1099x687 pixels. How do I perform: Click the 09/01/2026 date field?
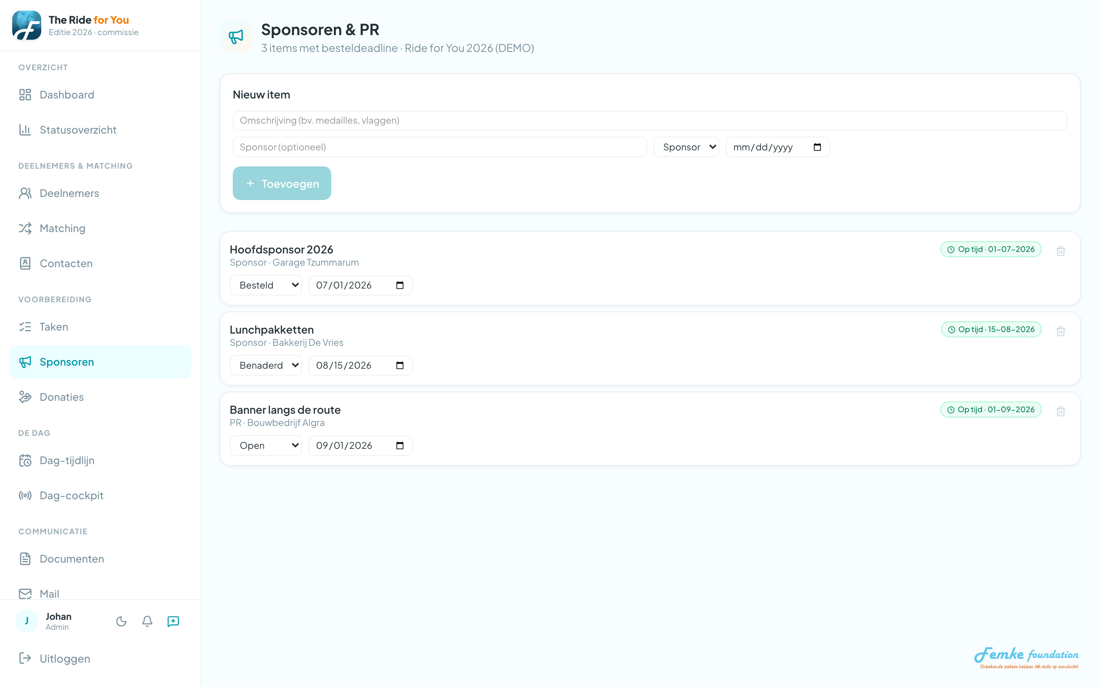coord(360,445)
